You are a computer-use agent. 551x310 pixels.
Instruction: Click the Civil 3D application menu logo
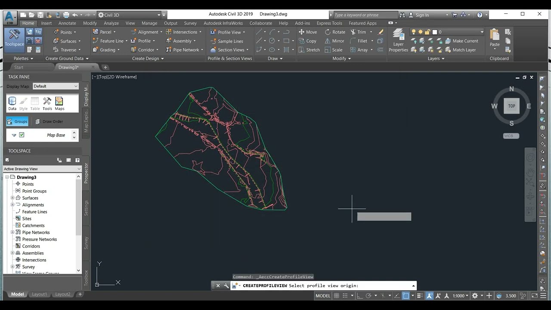(x=10, y=17)
